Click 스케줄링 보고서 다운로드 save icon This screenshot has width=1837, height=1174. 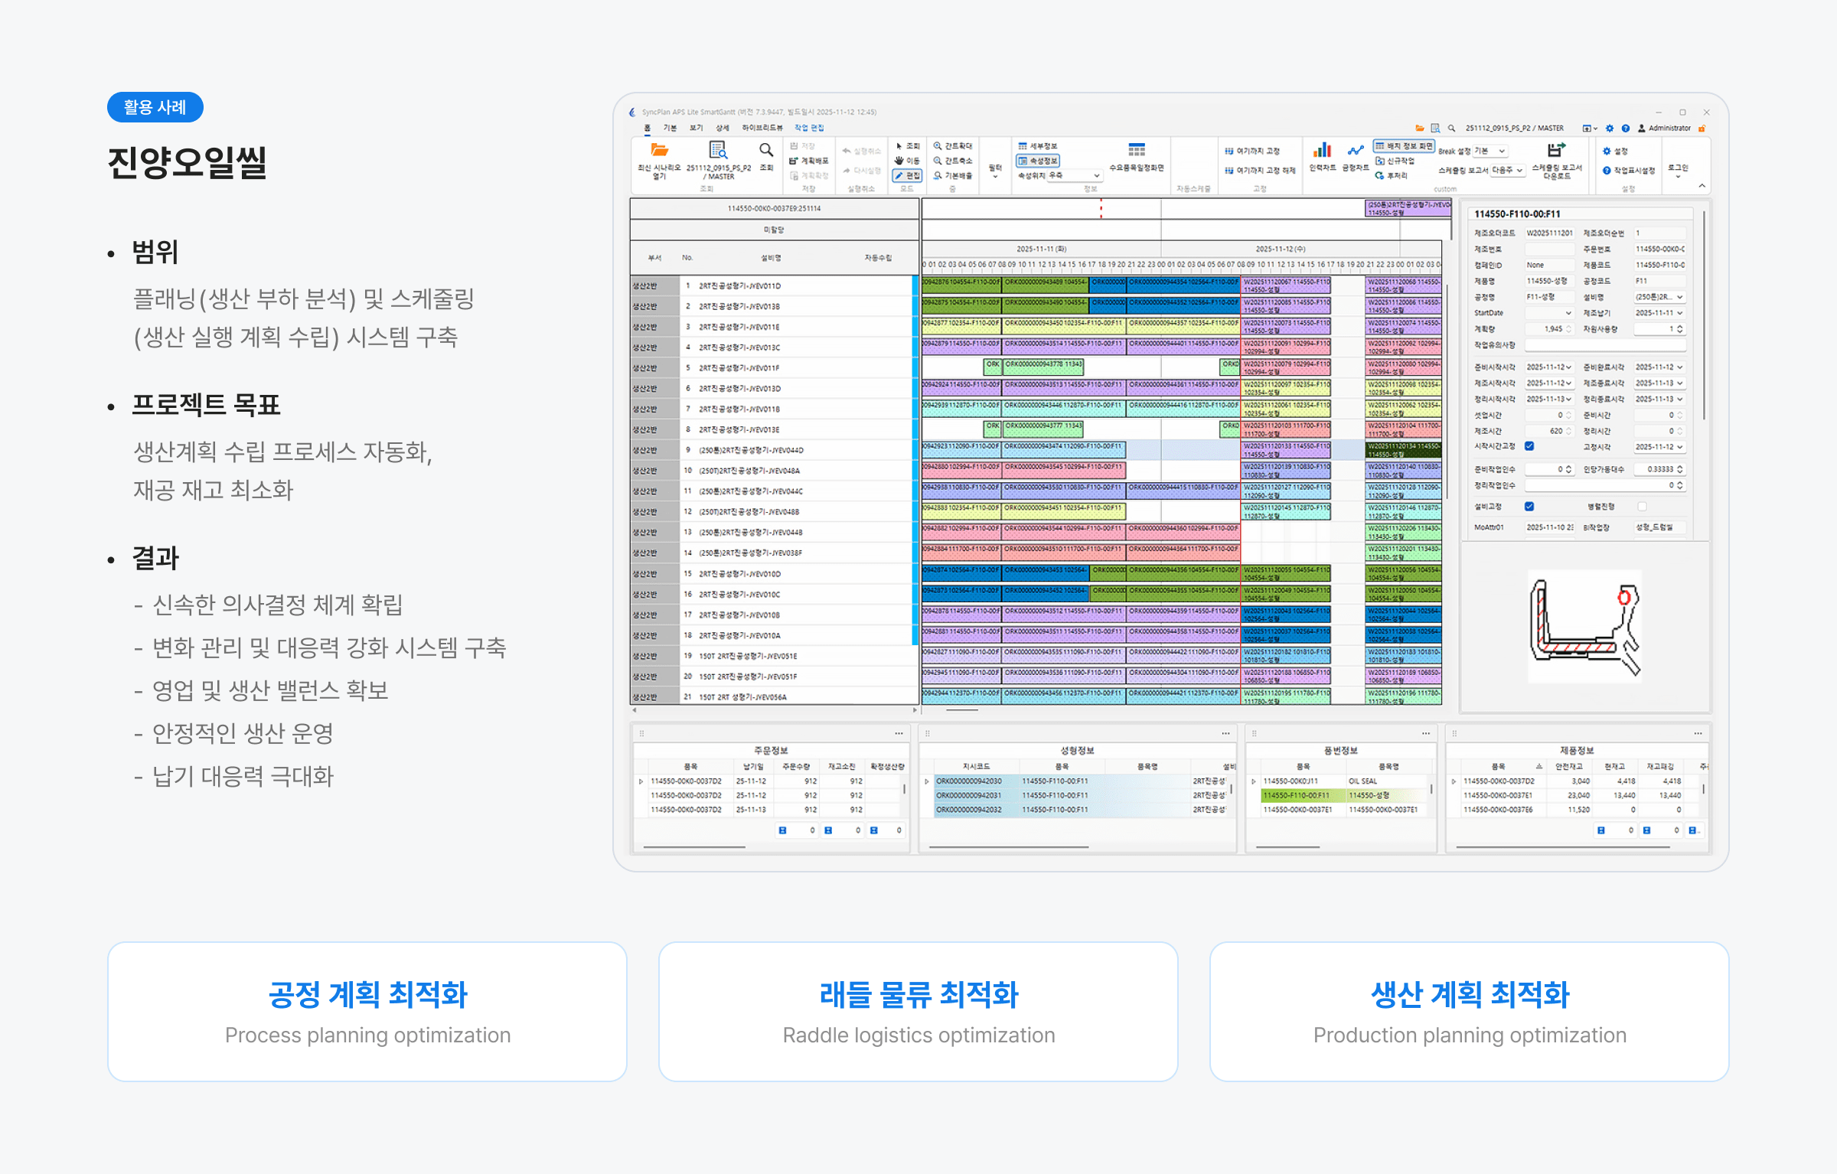point(1556,151)
